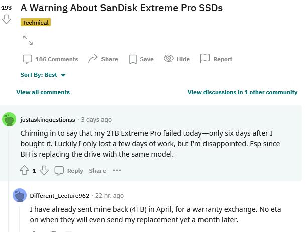Share justaskinquestionss's comment
This screenshot has width=307, height=232.
[97, 171]
